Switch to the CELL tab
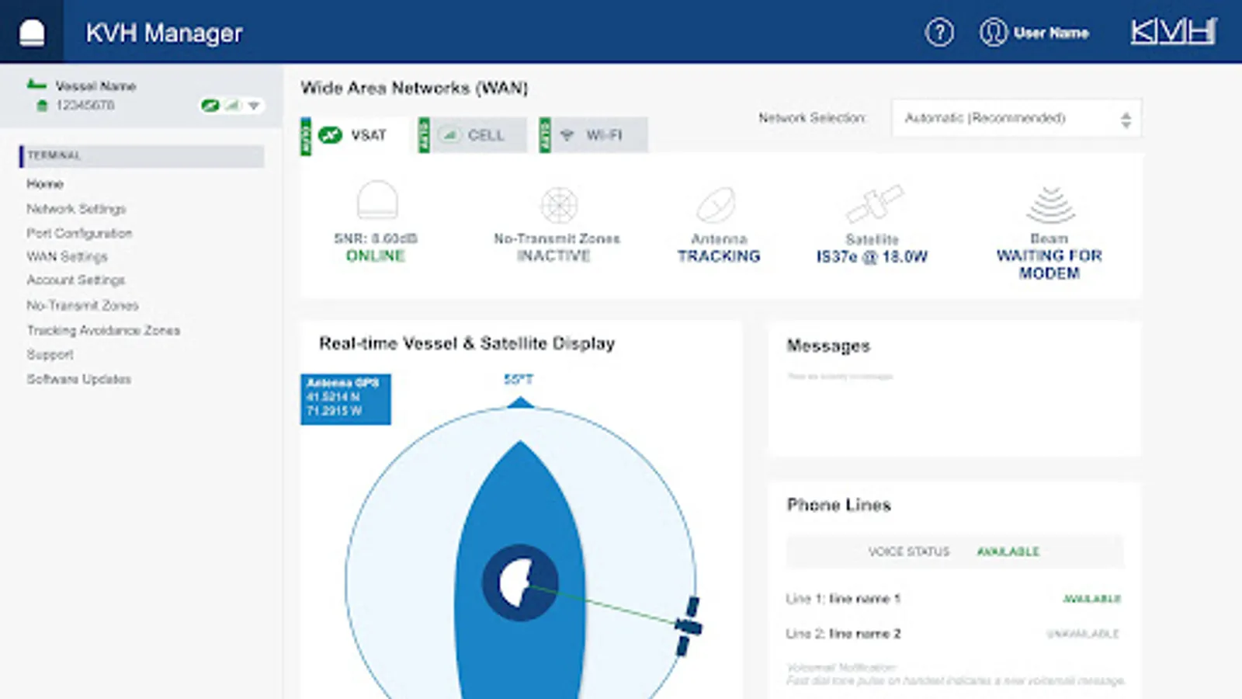Viewport: 1242px width, 699px height. coord(472,135)
